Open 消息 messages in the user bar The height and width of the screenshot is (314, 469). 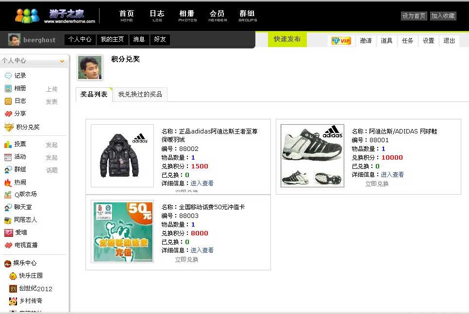coord(139,39)
